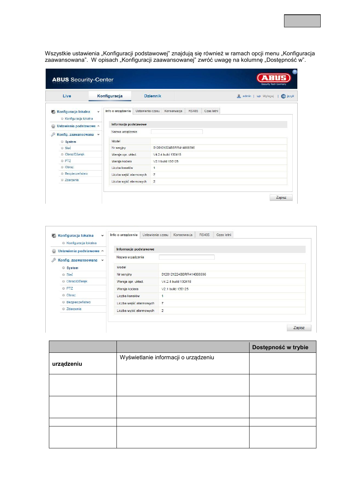Select Obraz in the lower screenshot's sidebar

pyautogui.click(x=71, y=295)
